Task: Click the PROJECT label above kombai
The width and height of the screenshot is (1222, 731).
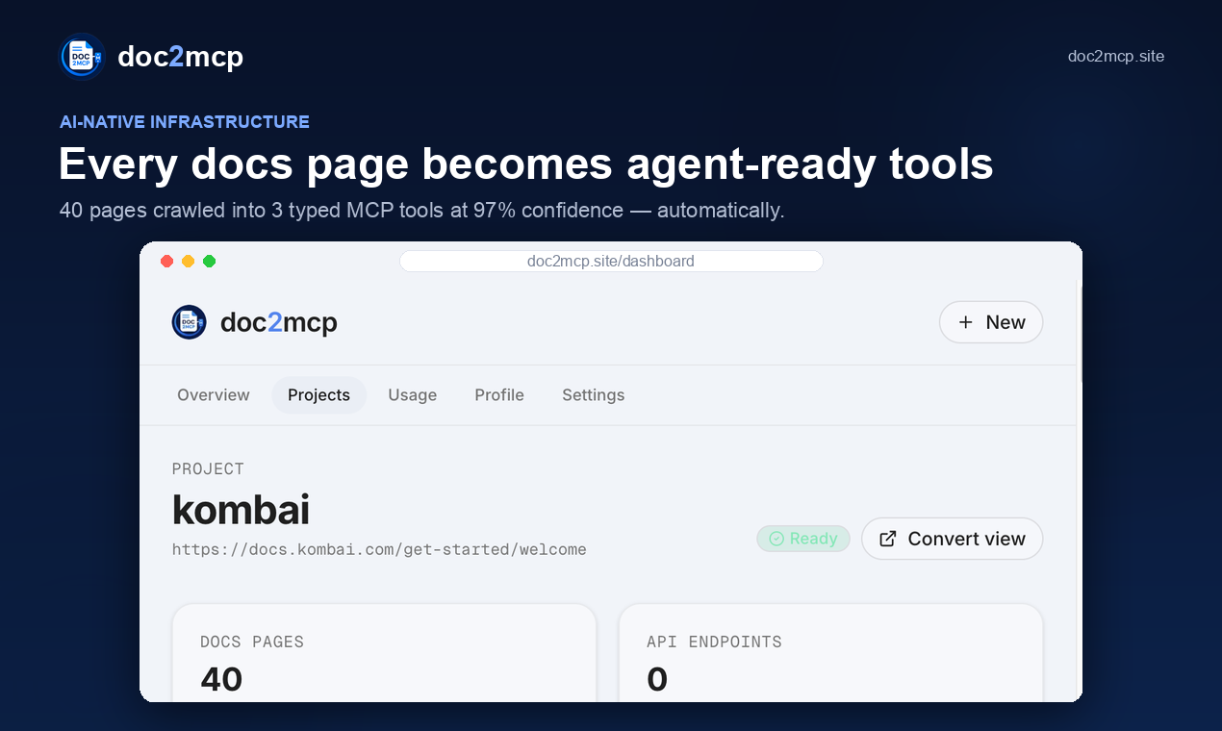Action: 208,468
